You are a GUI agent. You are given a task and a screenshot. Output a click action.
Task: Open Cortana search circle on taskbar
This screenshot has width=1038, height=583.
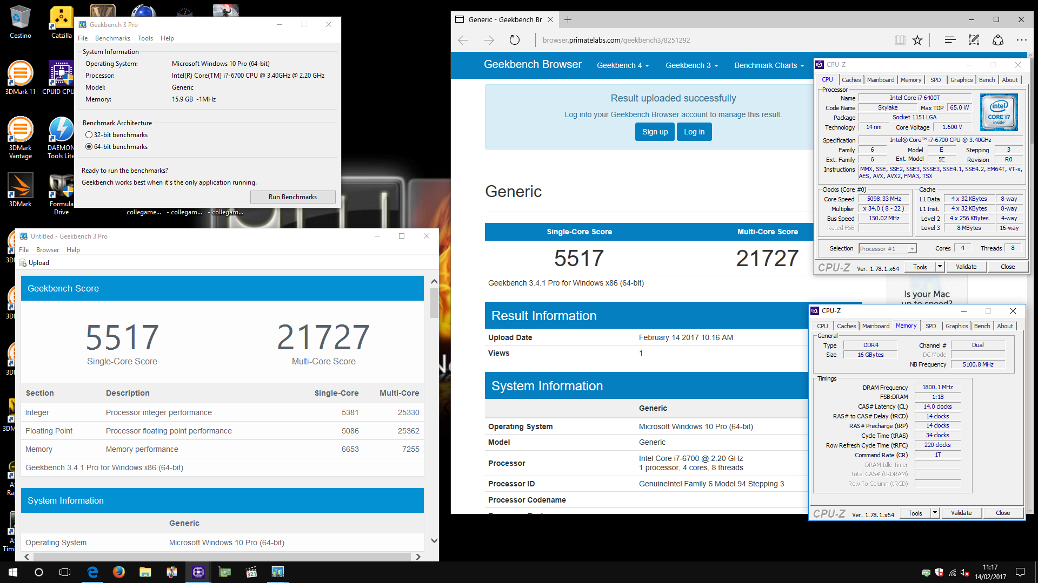(x=39, y=572)
